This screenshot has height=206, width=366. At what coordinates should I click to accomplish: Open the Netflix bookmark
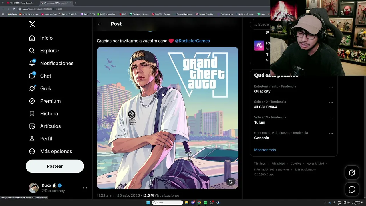pos(123,14)
